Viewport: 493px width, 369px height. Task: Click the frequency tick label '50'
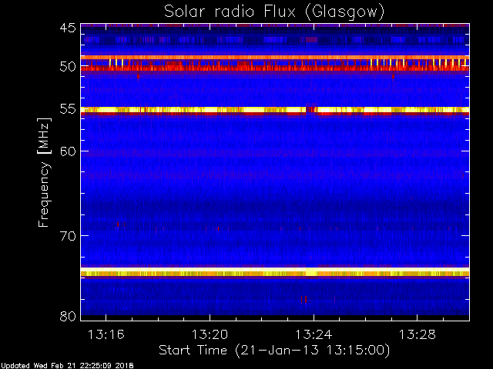tap(68, 67)
